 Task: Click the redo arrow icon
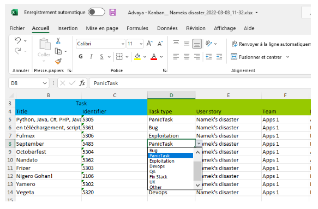pos(18,51)
